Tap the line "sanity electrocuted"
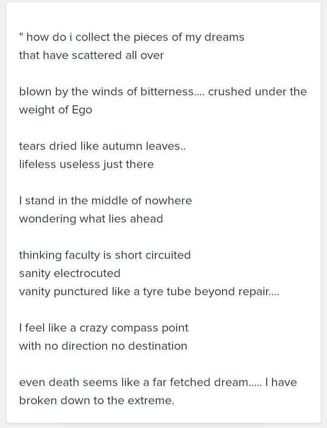This screenshot has width=327, height=428. pyautogui.click(x=69, y=274)
